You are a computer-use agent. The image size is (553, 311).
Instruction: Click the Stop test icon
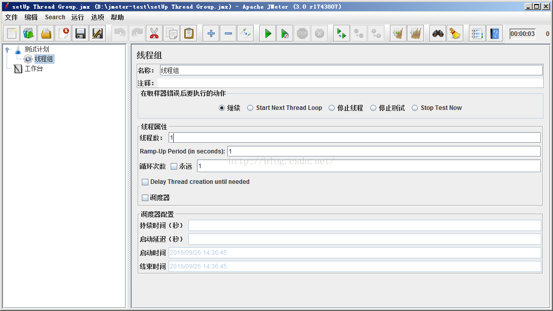coord(302,33)
